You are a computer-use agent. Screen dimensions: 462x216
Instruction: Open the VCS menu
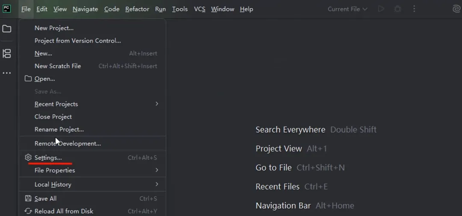[x=200, y=9]
